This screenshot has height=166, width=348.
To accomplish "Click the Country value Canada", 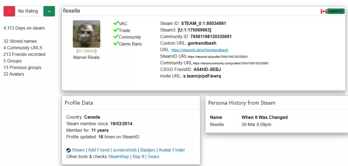I will click(x=92, y=117).
